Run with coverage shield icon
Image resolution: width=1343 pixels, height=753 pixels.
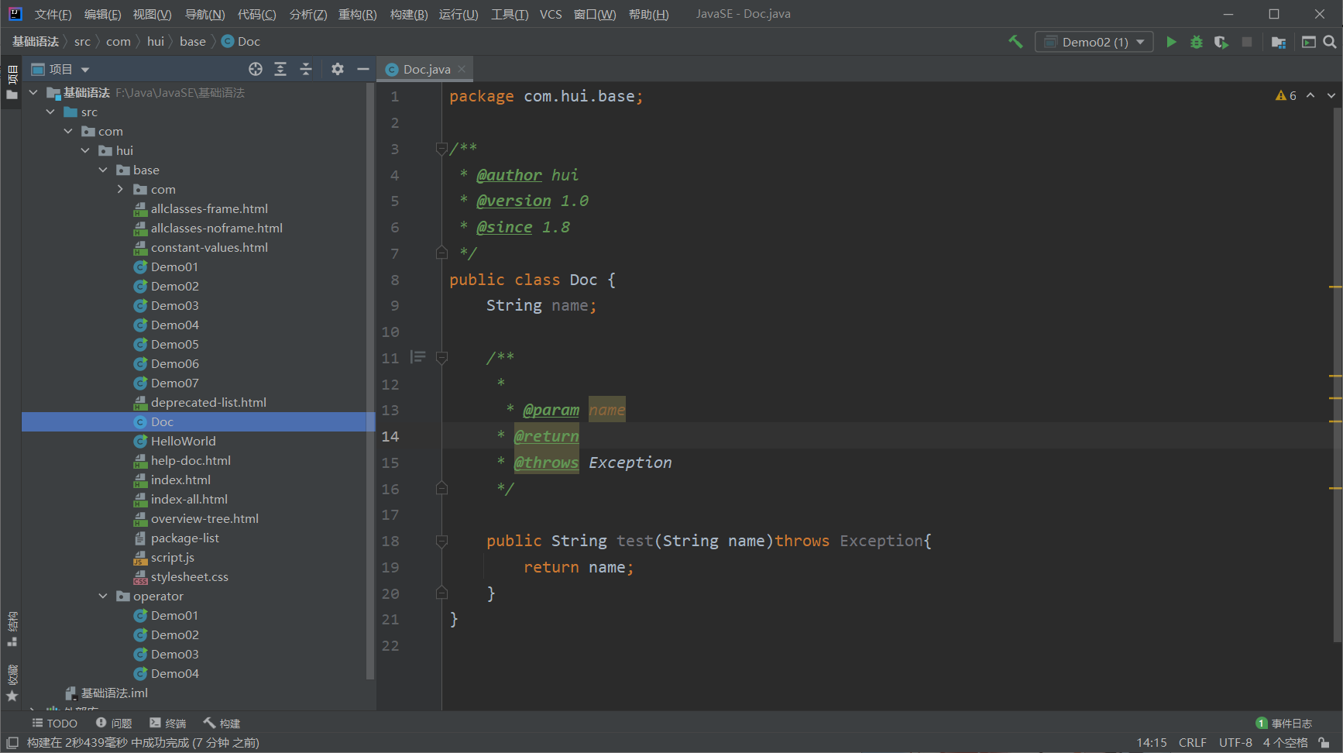[x=1221, y=42]
